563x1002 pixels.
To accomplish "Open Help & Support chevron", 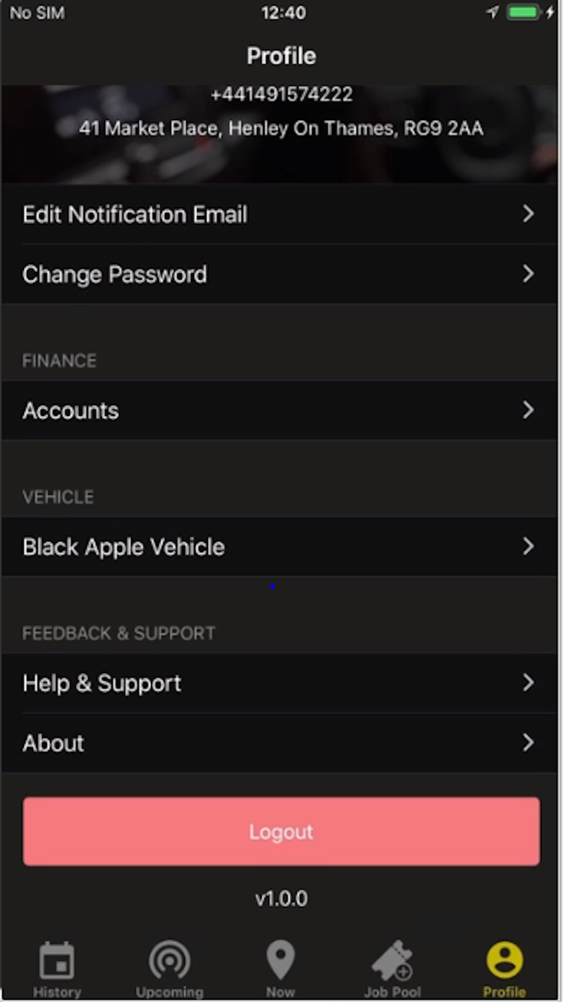I will pyautogui.click(x=528, y=682).
